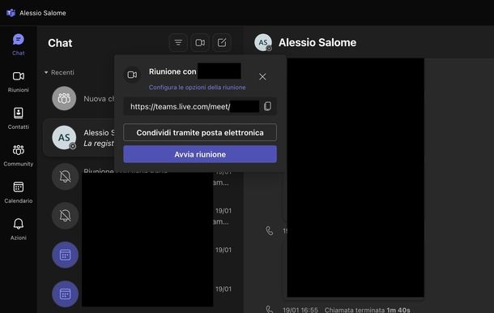Click the meet now camera icon in Chat header
Image resolution: width=494 pixels, height=313 pixels.
(x=200, y=43)
